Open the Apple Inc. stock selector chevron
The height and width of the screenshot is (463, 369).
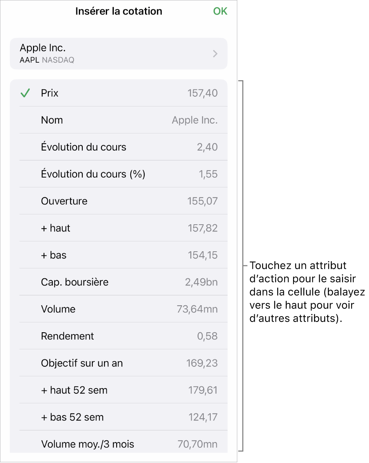tap(215, 54)
